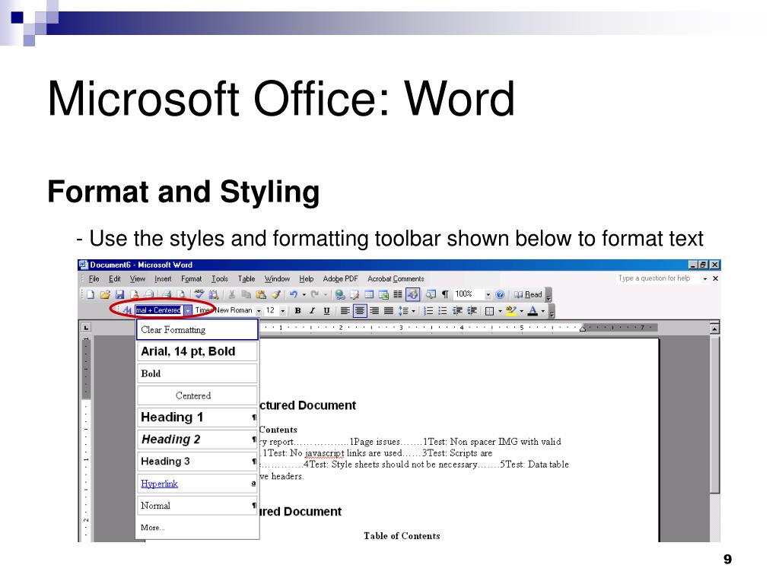Screen dimensions: 779x584
Task: Open the Research pane icon
Action: [x=214, y=294]
